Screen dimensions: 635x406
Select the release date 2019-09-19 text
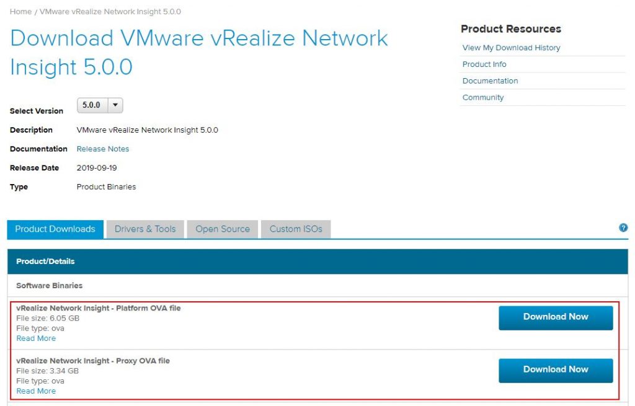(x=97, y=168)
